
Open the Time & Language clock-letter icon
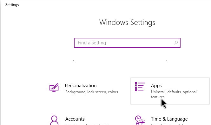pyautogui.click(x=140, y=120)
